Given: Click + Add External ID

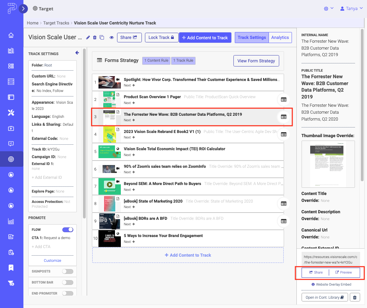Looking at the screenshot, I should click(47, 177).
